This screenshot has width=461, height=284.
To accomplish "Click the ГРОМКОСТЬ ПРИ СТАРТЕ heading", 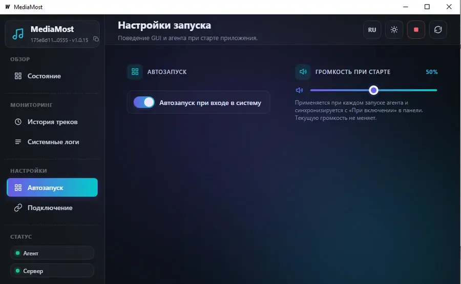I will (x=353, y=72).
